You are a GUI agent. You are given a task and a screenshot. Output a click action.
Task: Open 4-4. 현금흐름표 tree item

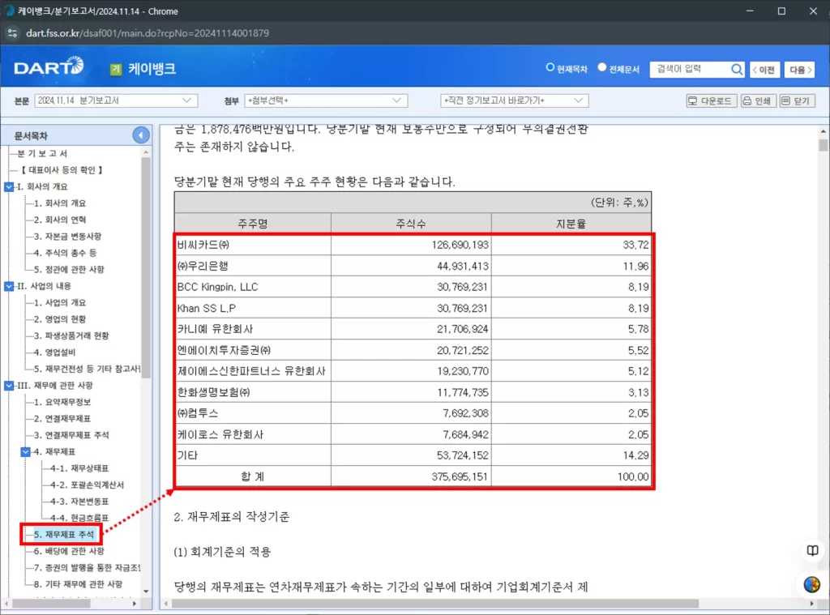point(79,518)
